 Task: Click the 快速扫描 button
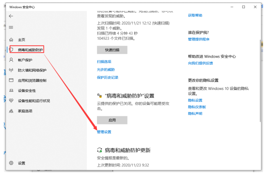[x=112, y=50]
